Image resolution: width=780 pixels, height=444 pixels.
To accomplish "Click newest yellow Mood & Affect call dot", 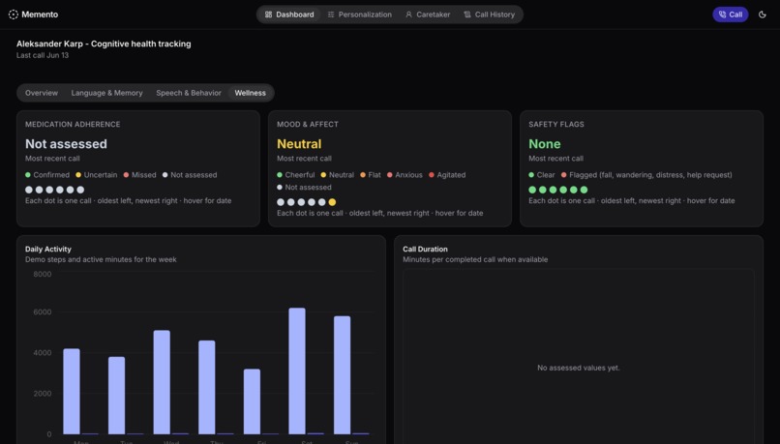I will click(x=332, y=202).
